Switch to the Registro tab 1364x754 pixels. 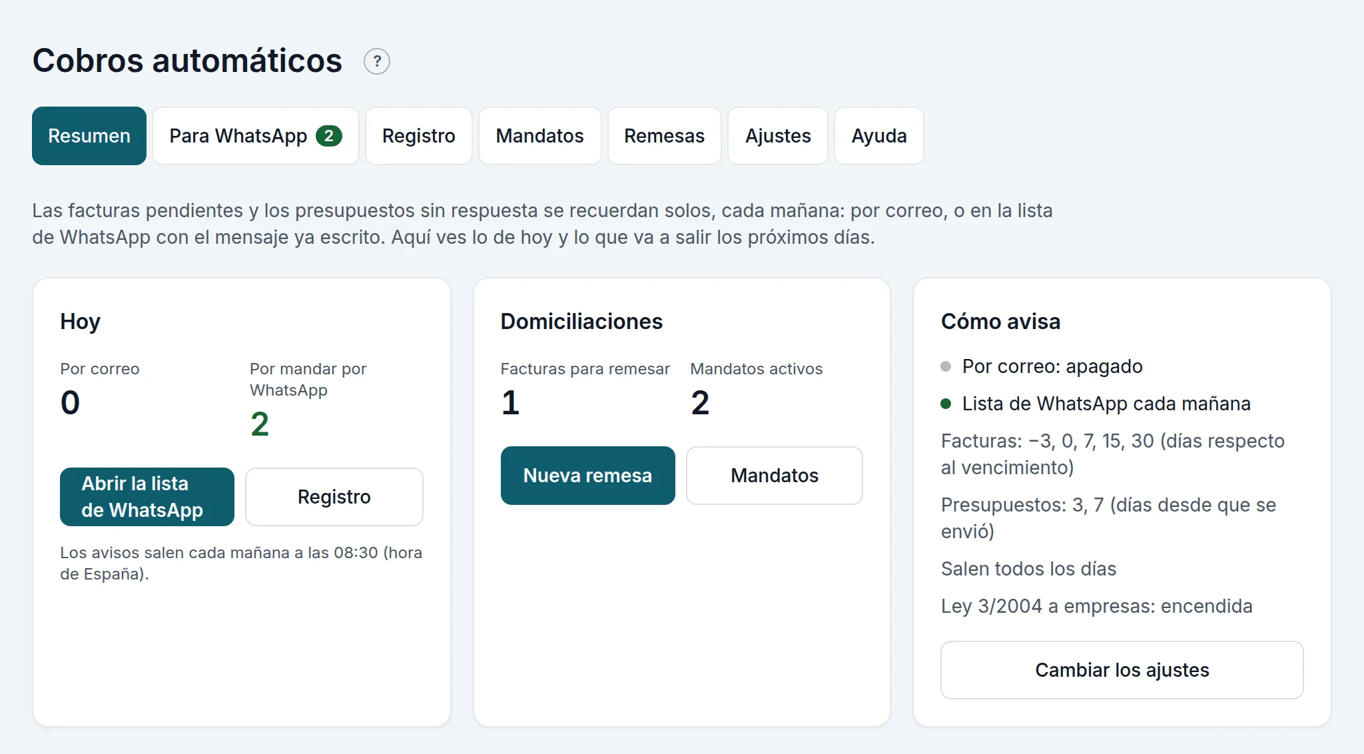tap(419, 136)
